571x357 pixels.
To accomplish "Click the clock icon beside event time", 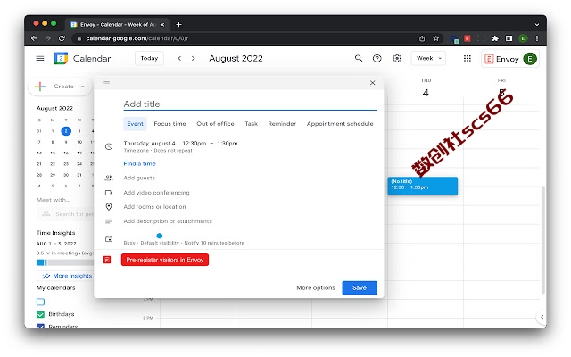I will pos(109,146).
